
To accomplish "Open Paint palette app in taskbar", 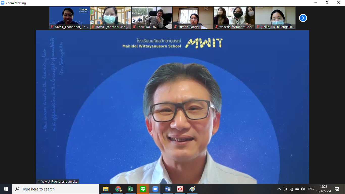I will [x=192, y=189].
